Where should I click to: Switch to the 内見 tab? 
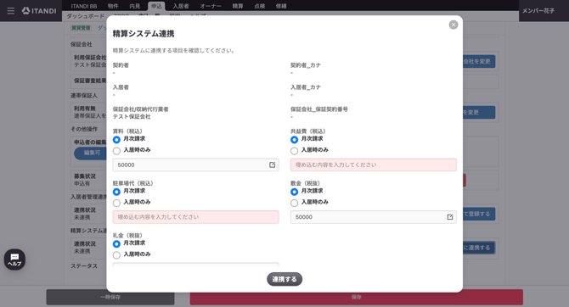(x=135, y=6)
